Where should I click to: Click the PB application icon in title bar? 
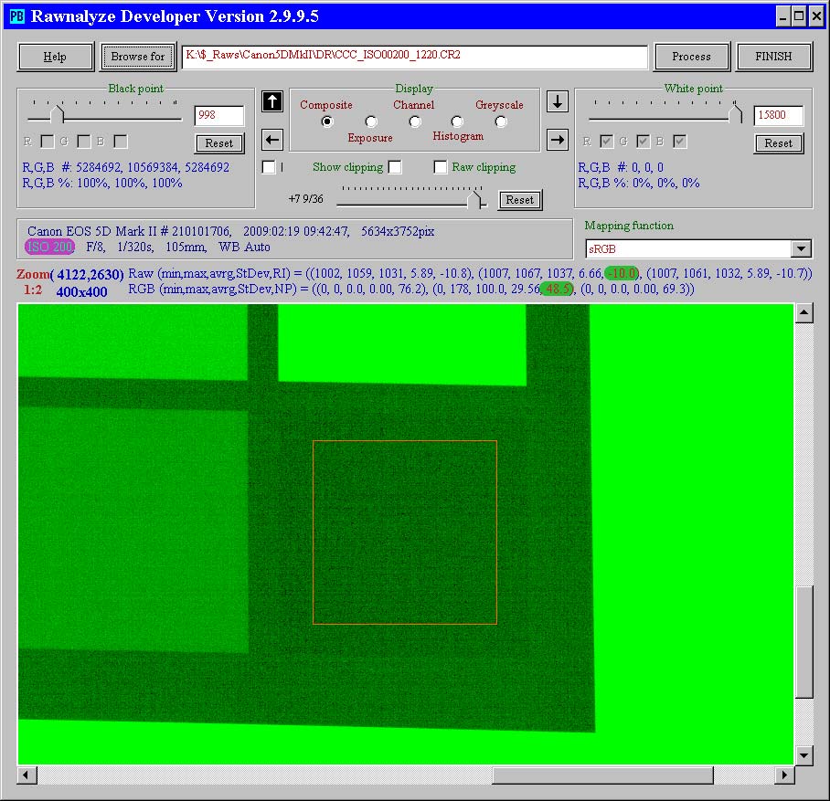[x=16, y=16]
